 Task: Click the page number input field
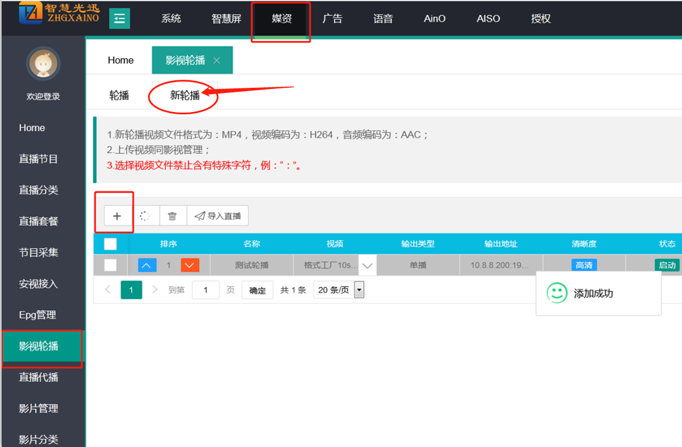pos(205,290)
